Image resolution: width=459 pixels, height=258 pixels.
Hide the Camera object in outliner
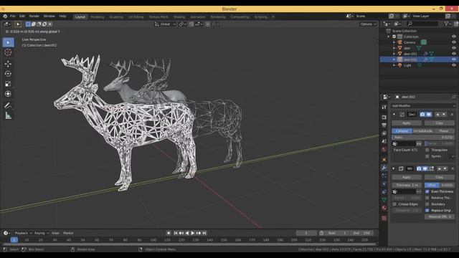coord(454,42)
